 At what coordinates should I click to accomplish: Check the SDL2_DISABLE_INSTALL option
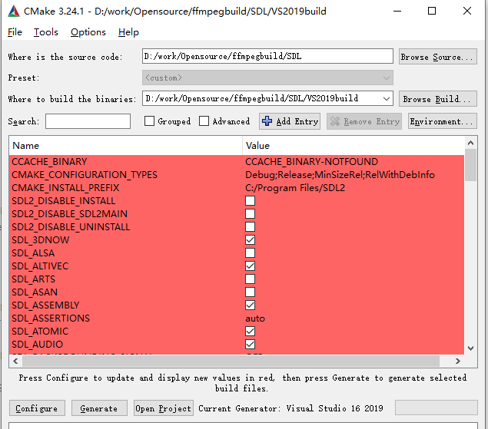tap(250, 201)
